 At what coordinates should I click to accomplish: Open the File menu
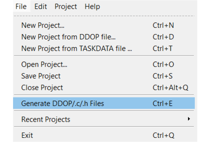click(21, 6)
